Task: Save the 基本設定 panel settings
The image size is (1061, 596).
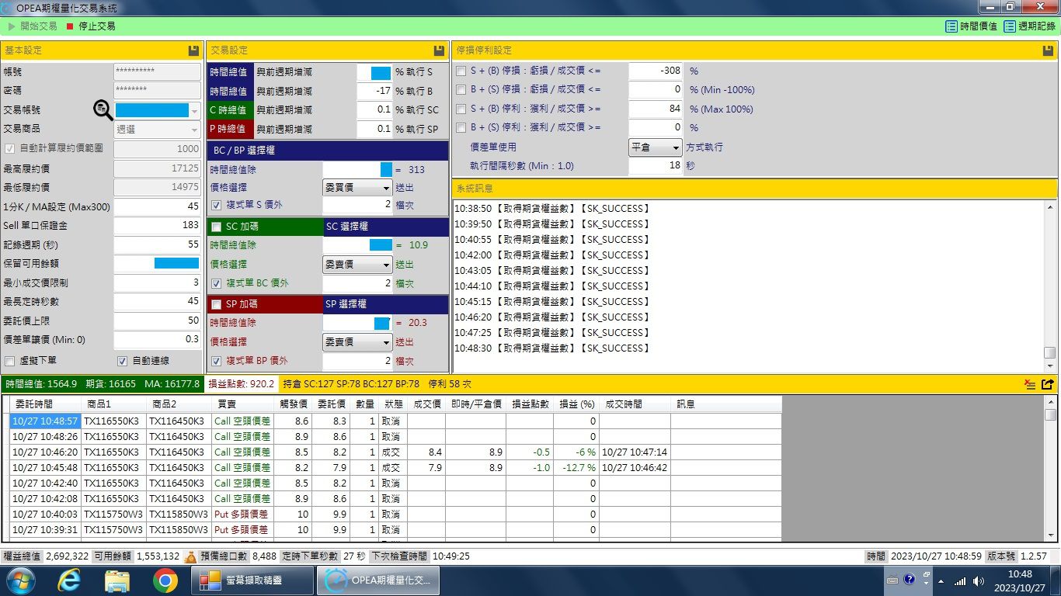Action: pos(193,50)
